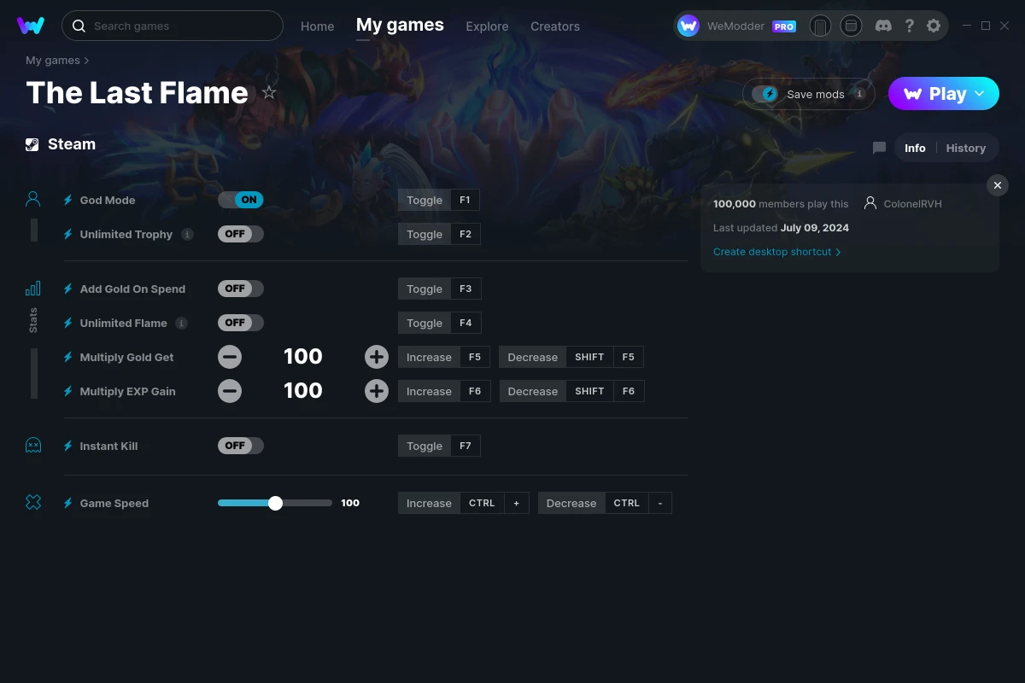Switch to the History tab

965,148
